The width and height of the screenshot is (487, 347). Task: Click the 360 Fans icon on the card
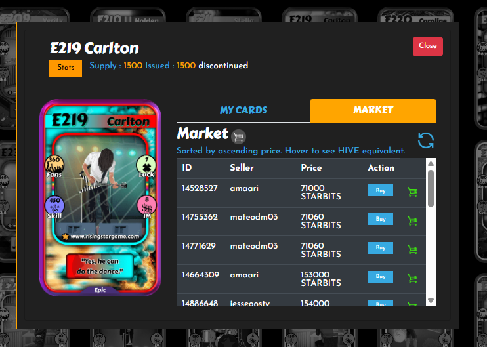[54, 165]
